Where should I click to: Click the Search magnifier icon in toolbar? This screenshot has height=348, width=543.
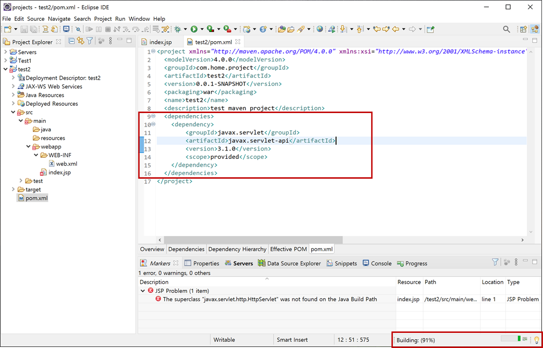point(507,29)
